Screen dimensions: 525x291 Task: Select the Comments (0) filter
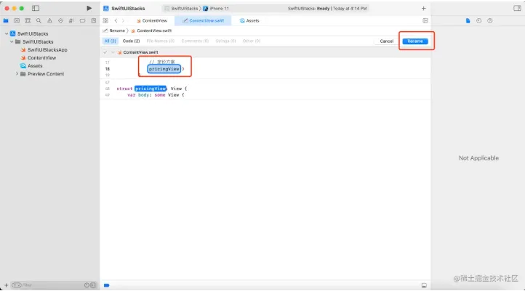pyautogui.click(x=195, y=41)
